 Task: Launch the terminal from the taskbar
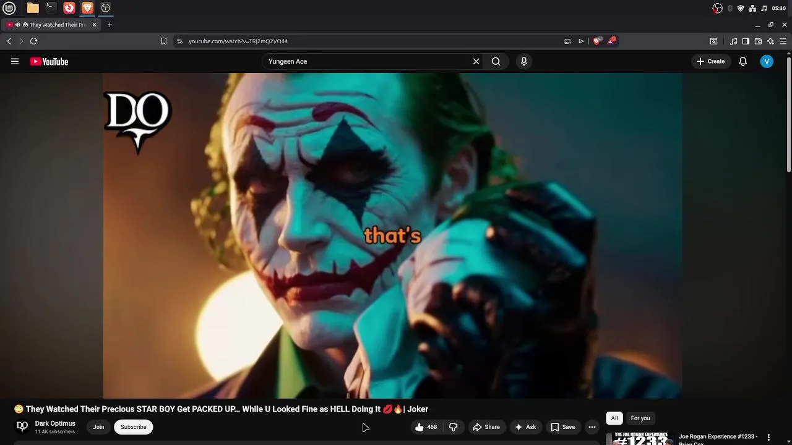pos(51,8)
